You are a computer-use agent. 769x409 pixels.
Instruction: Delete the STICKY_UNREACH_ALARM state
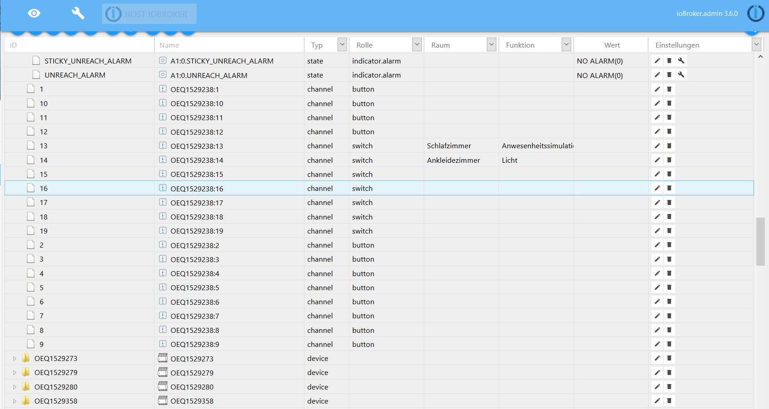[669, 61]
